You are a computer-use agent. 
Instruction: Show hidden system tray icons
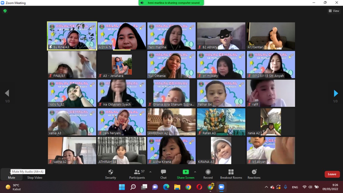click(266, 187)
